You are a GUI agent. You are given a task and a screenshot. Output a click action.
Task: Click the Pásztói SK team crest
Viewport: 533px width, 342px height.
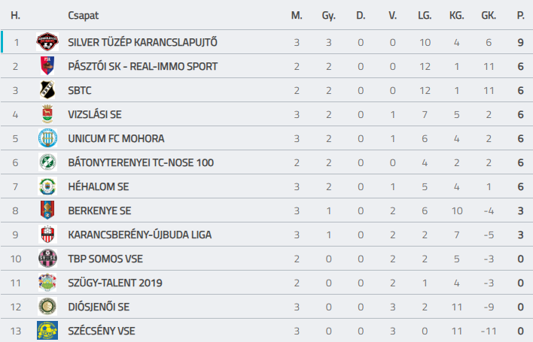47,66
